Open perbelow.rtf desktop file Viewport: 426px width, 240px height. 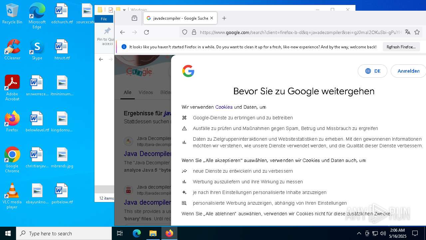point(62,194)
